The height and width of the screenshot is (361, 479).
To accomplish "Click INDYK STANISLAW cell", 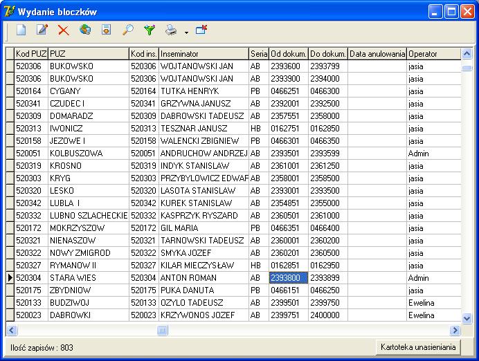I will (204, 166).
